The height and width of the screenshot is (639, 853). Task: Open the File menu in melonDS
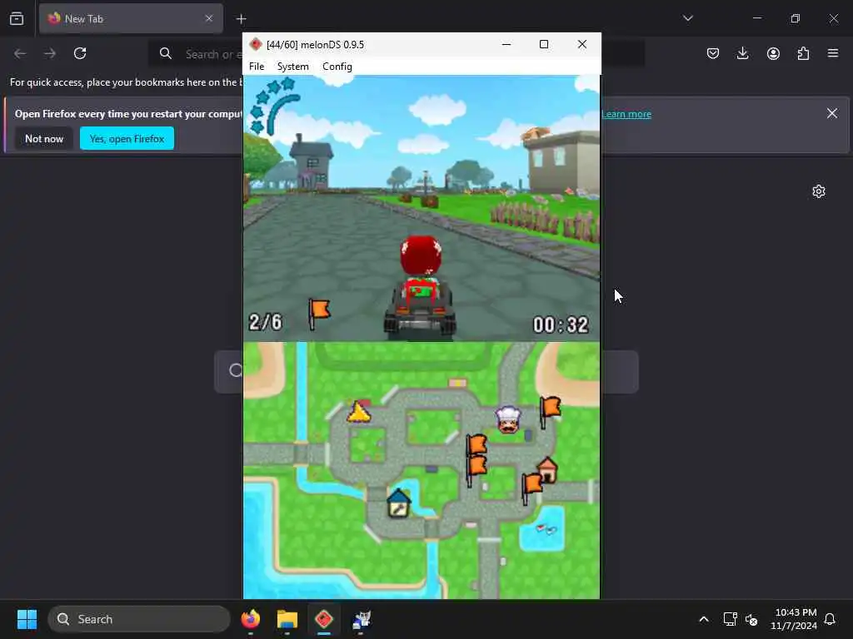click(257, 67)
